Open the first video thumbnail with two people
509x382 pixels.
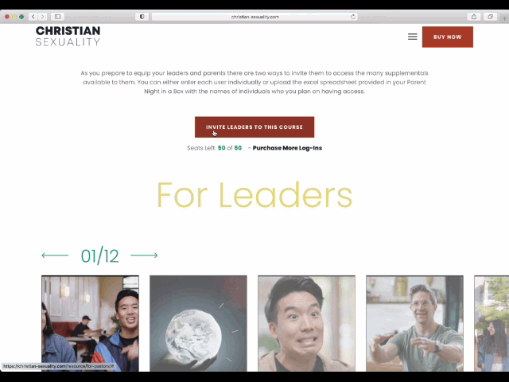pos(90,323)
